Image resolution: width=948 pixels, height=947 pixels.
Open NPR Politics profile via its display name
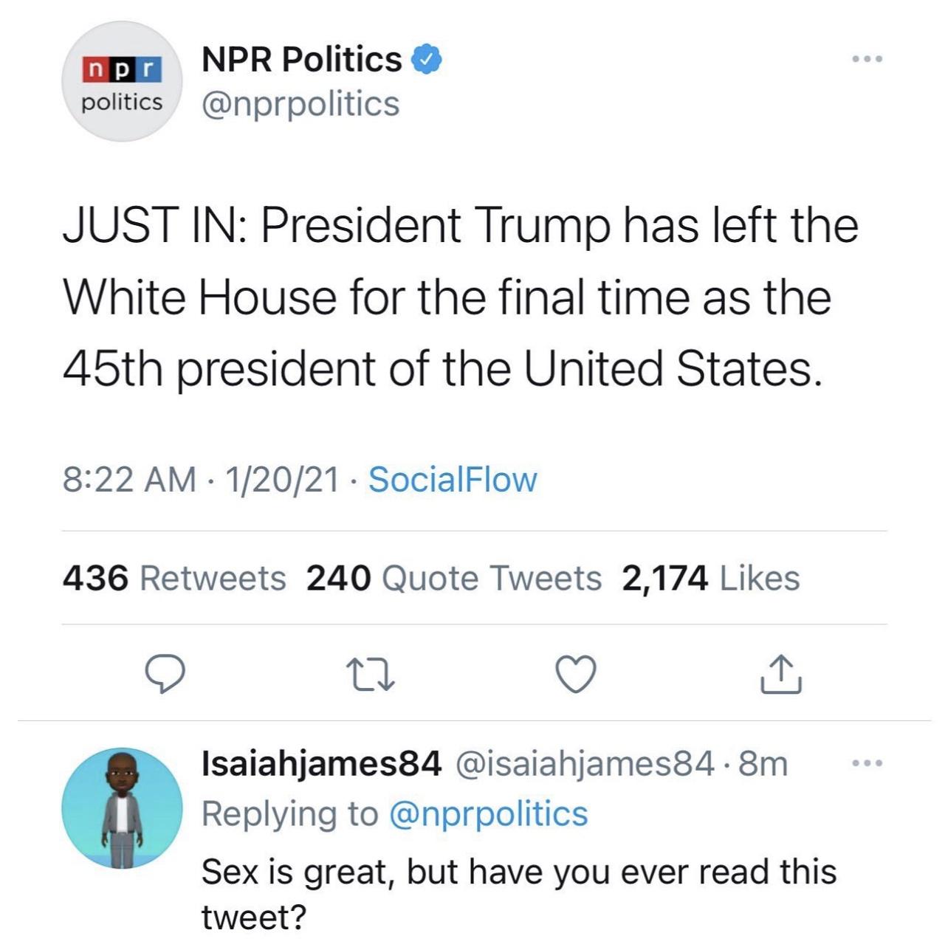point(299,59)
